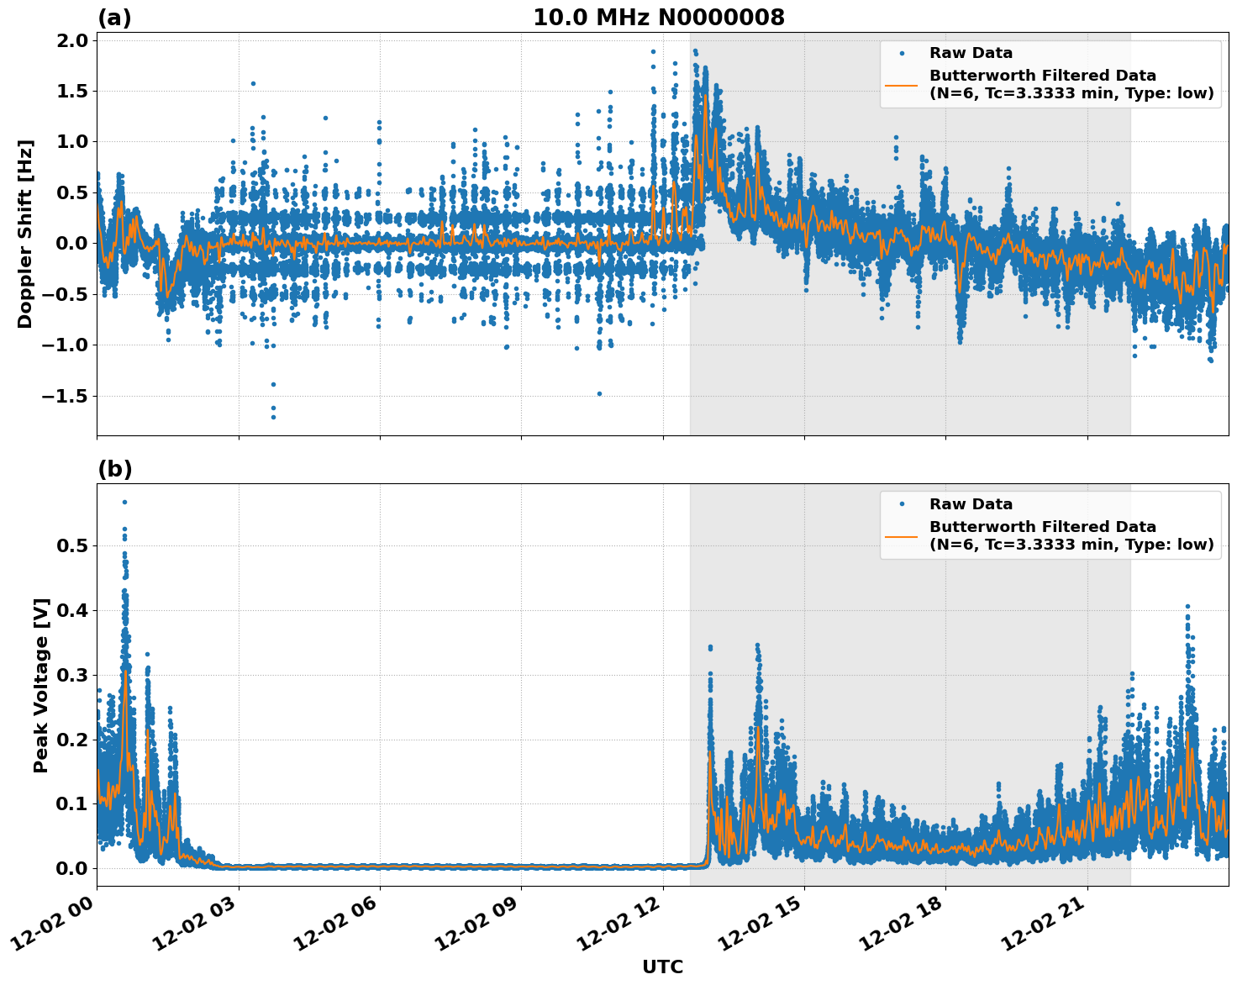Click the '0.1' tick on Peak Voltage axis
This screenshot has width=1237, height=985.
(72, 804)
